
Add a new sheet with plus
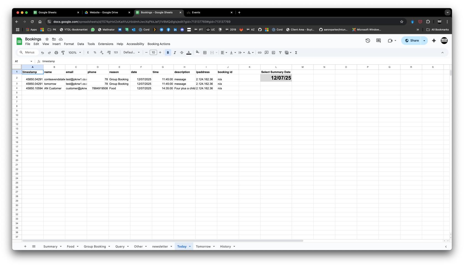pos(25,246)
